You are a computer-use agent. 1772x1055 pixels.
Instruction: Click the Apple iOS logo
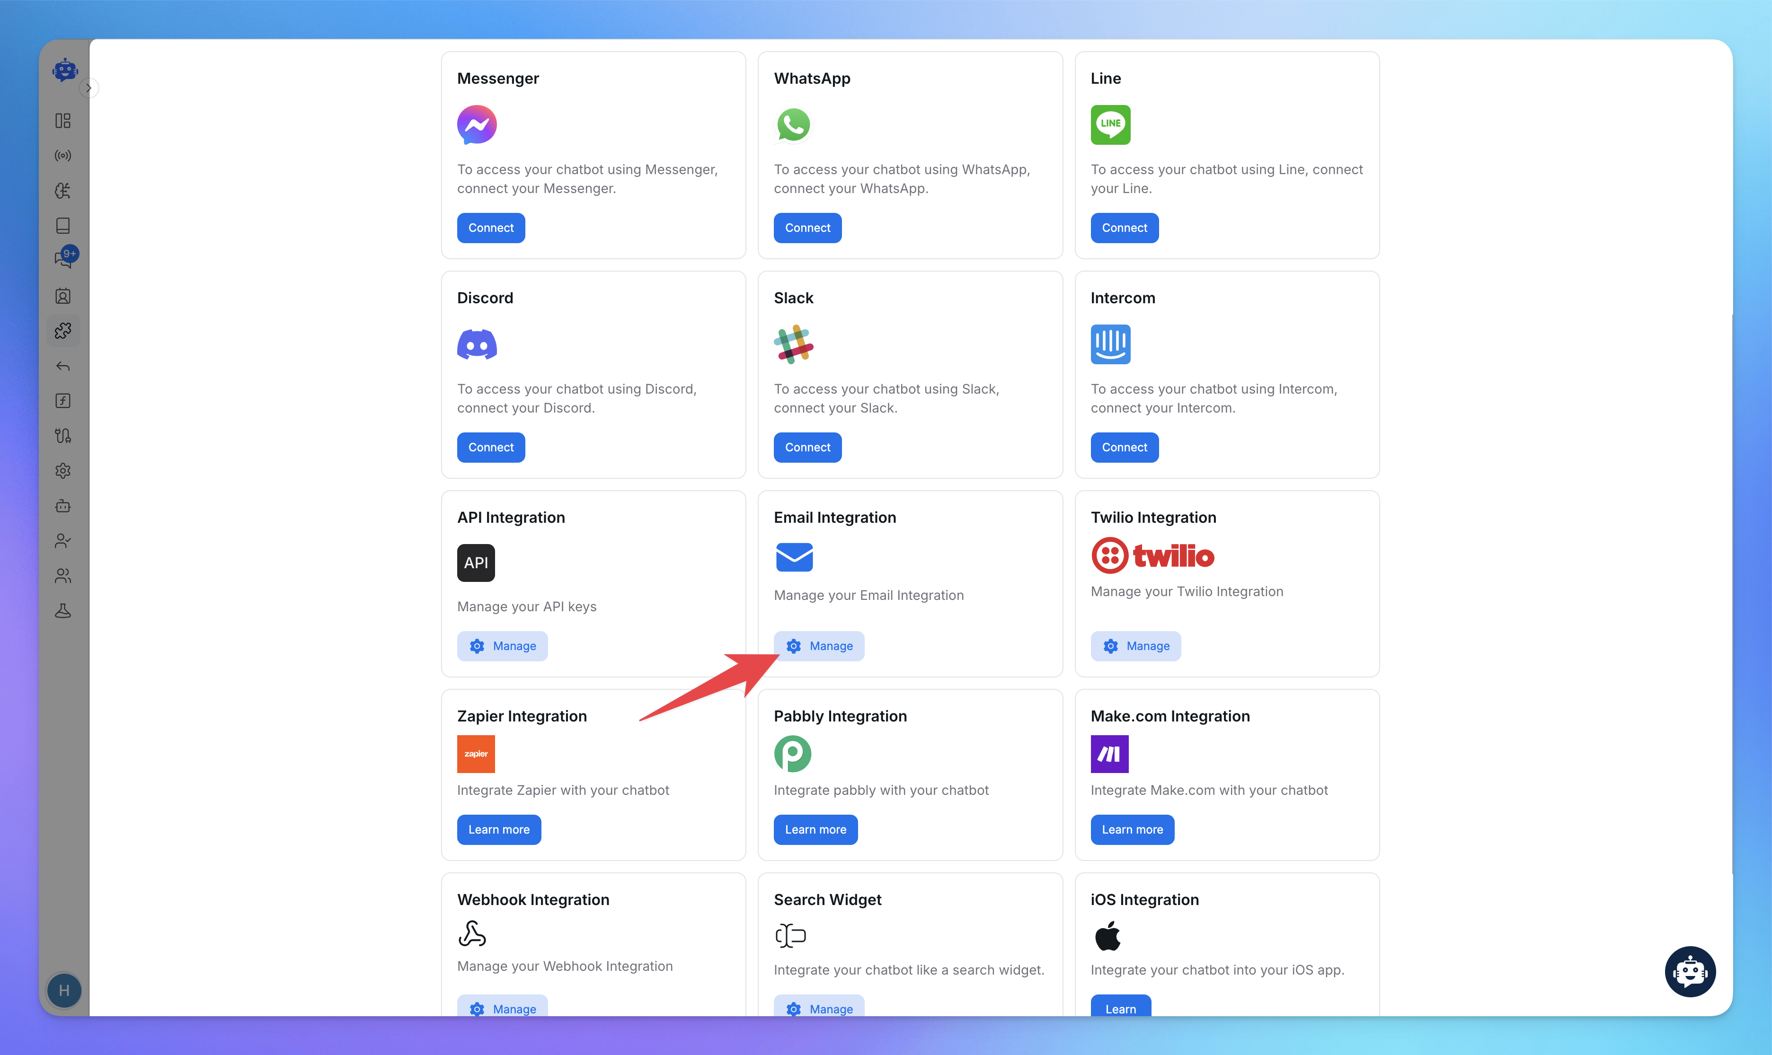[1108, 936]
